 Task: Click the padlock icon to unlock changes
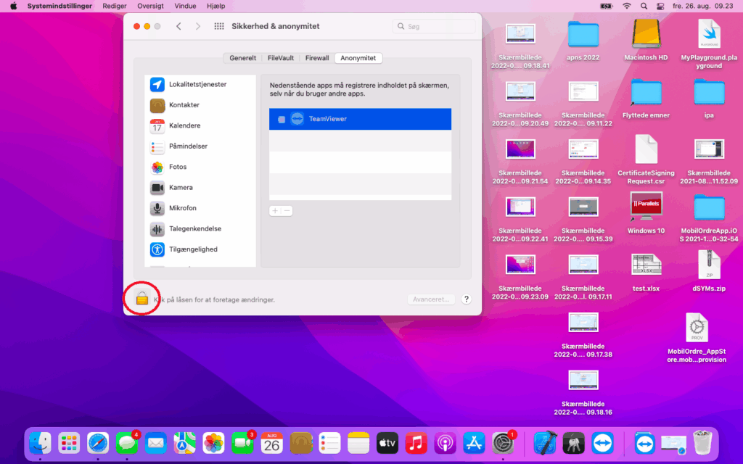(142, 298)
